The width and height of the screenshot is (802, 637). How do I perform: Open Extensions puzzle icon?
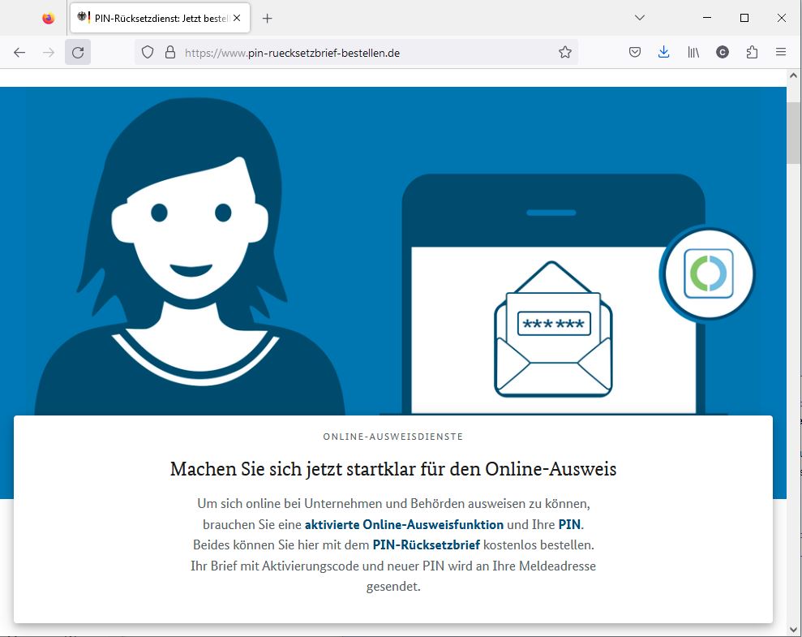pos(752,52)
